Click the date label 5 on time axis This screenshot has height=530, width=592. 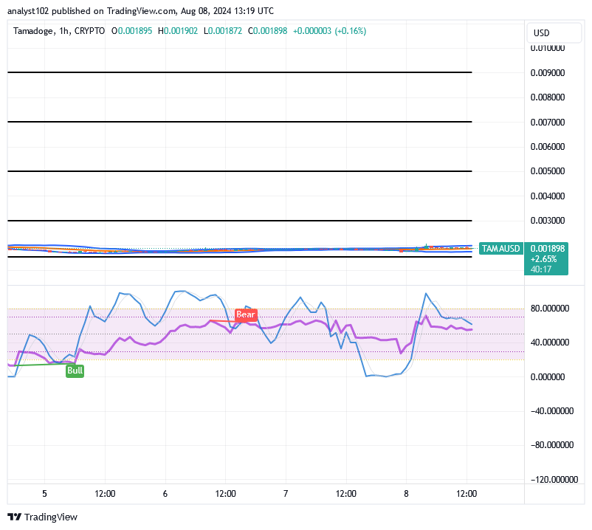pos(45,494)
